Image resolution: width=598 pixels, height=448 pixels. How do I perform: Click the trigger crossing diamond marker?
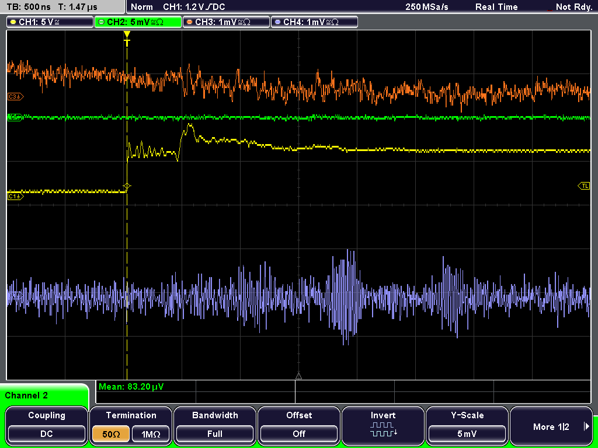click(127, 186)
